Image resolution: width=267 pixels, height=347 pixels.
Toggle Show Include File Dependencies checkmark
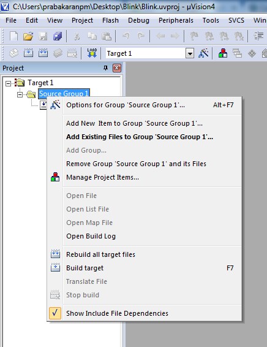pyautogui.click(x=55, y=313)
